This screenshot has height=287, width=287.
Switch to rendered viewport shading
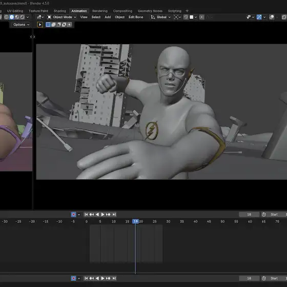click(x=22, y=17)
